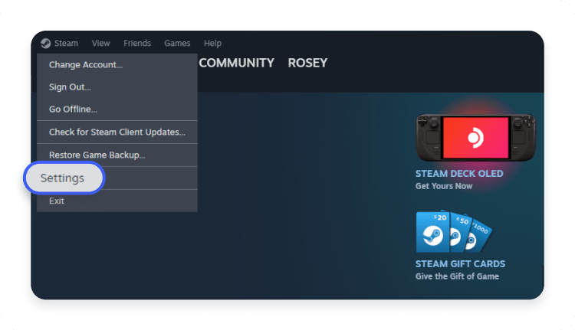575x330 pixels.
Task: Select Check for Steam Client Updates
Action: tap(117, 132)
